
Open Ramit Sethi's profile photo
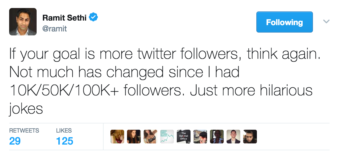click(x=23, y=22)
